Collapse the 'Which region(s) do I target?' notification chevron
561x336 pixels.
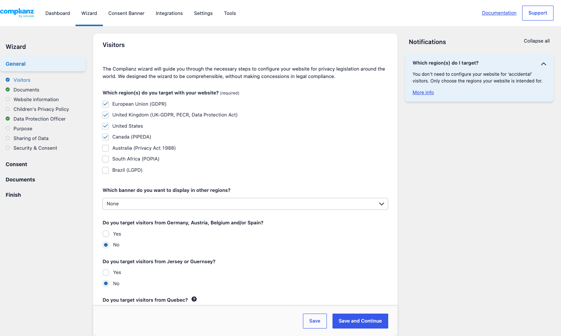tap(543, 64)
